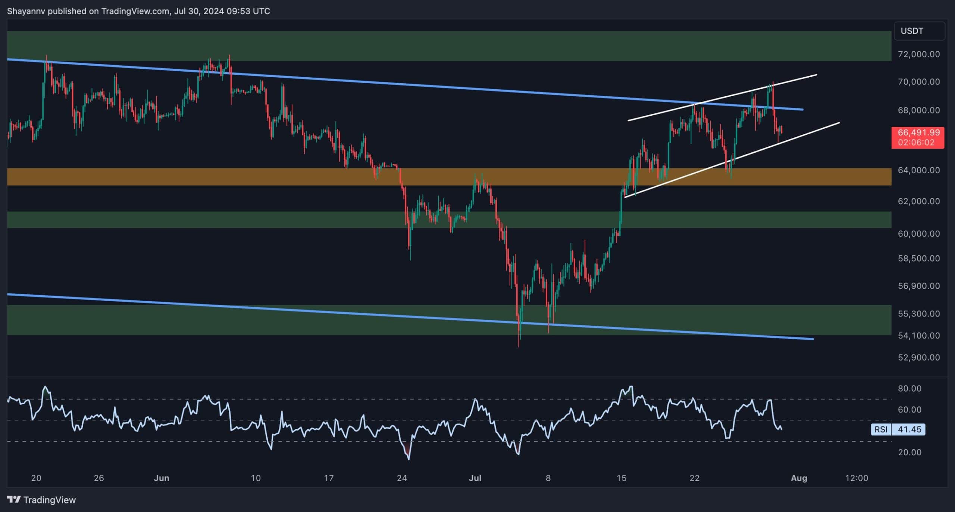Click the TradingView logo icon
This screenshot has height=512, width=955.
[x=14, y=499]
